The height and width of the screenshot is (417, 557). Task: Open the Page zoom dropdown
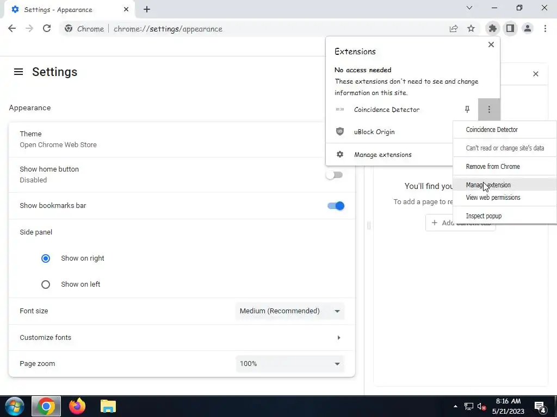click(290, 364)
